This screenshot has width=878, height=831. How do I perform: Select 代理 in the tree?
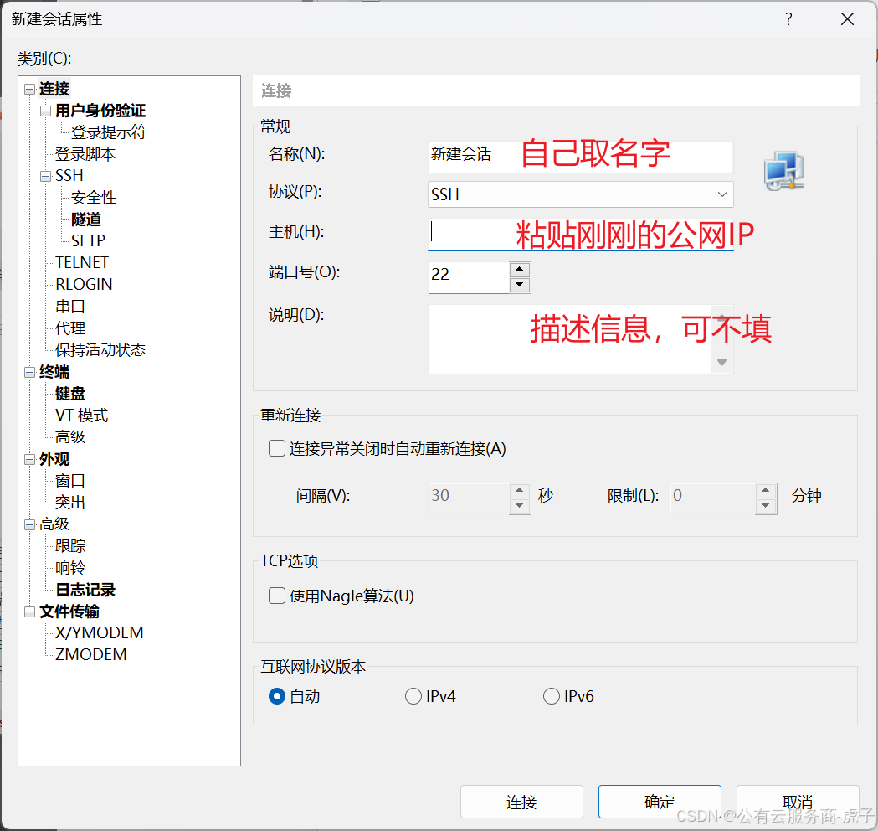pyautogui.click(x=70, y=328)
